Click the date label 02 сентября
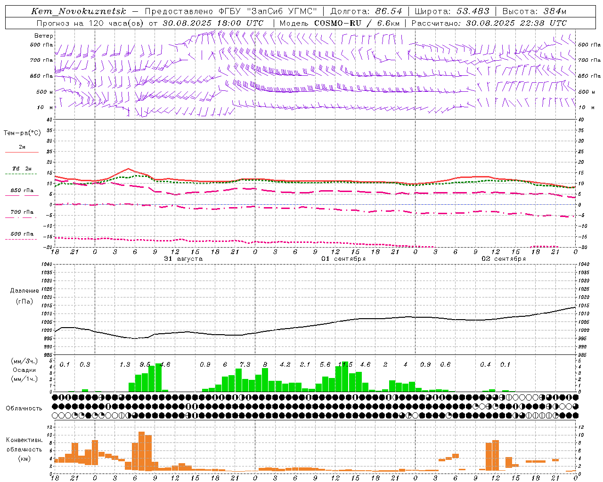The width and height of the screenshot is (603, 482). click(504, 259)
